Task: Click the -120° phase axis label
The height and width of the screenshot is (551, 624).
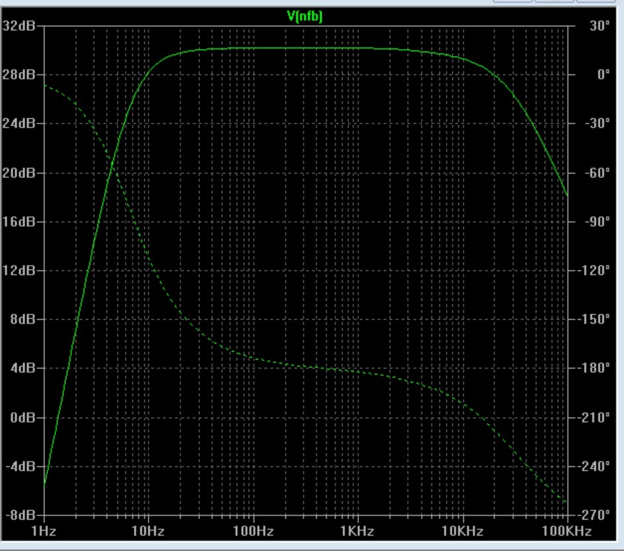Action: tap(594, 271)
